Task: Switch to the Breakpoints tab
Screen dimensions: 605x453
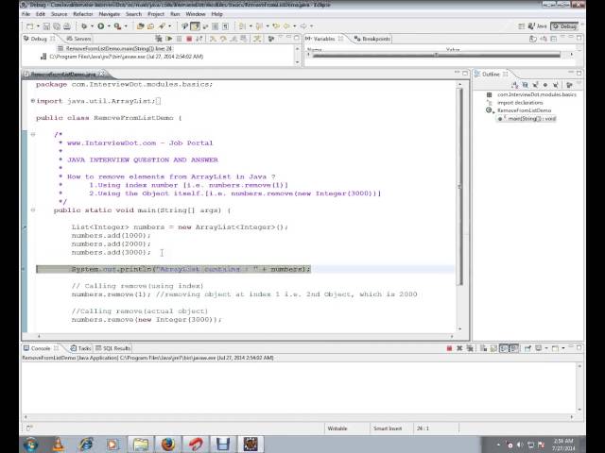Action: pyautogui.click(x=372, y=39)
